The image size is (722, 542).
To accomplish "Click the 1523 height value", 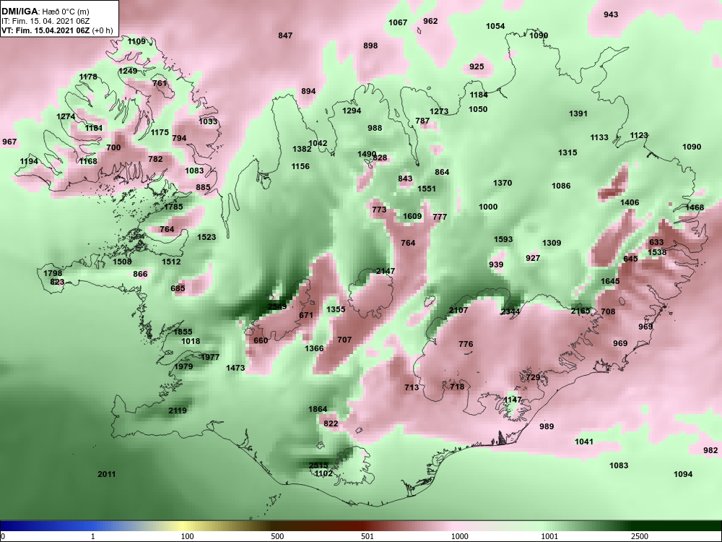I will point(206,237).
